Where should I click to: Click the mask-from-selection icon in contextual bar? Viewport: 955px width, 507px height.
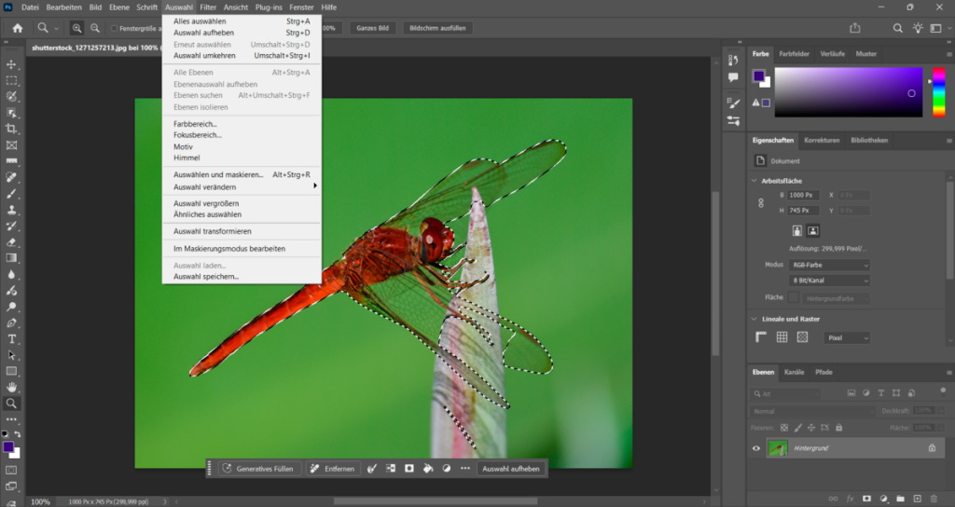click(409, 469)
